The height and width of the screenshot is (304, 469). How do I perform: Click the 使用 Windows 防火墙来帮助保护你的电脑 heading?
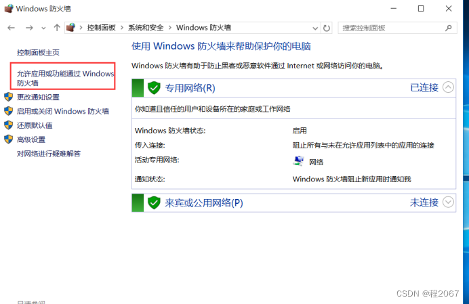pyautogui.click(x=221, y=46)
